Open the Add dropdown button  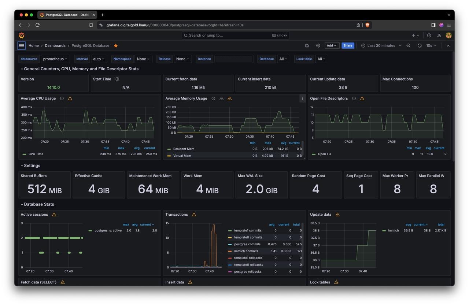[332, 46]
